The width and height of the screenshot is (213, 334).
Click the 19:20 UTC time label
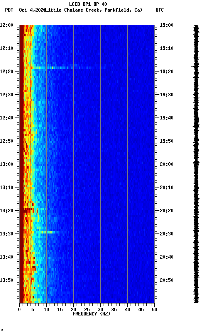pos(167,72)
